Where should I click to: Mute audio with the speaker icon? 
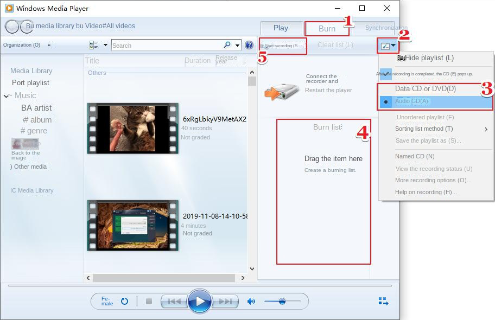[x=251, y=300]
